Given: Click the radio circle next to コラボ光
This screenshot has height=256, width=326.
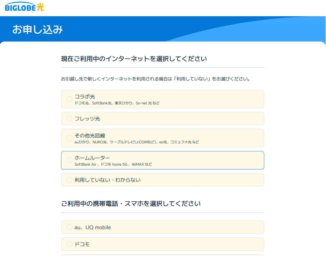Looking at the screenshot, I should (x=70, y=99).
